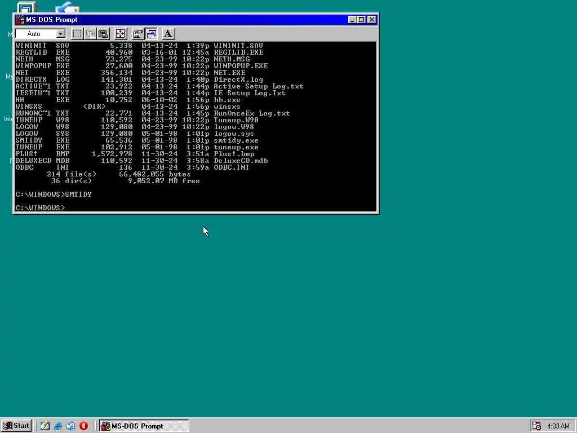
Task: Select the Mark tool in MS-DOS toolbar
Action: coord(77,34)
